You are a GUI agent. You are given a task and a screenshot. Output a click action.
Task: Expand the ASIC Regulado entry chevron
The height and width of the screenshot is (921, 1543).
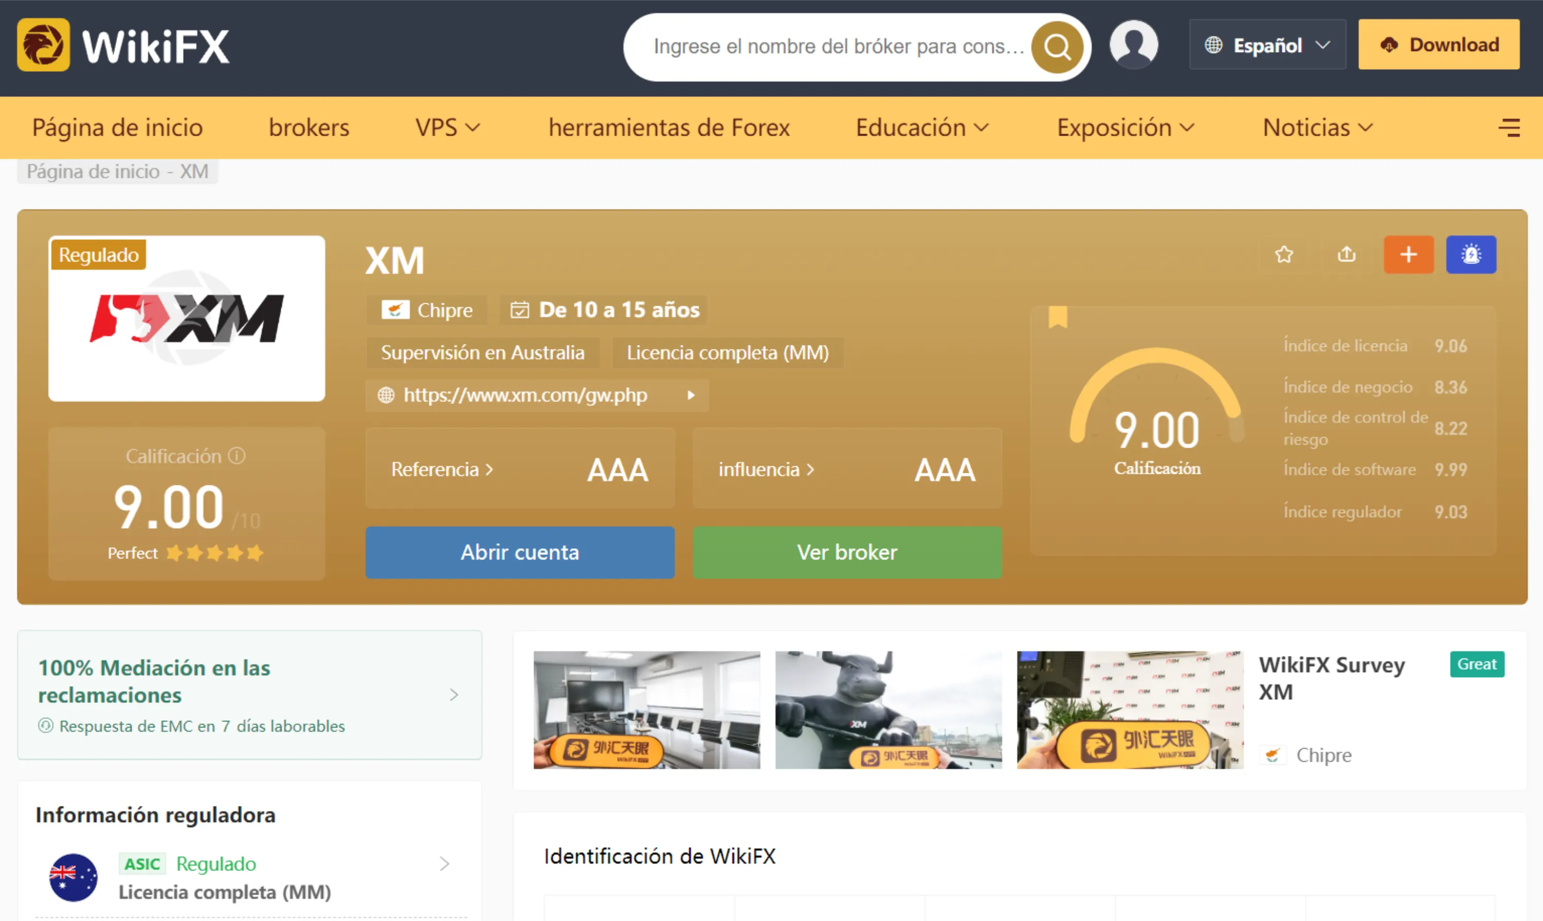pos(445,864)
